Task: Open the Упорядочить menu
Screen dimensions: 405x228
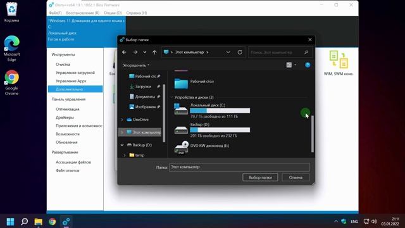Action: click(x=136, y=65)
